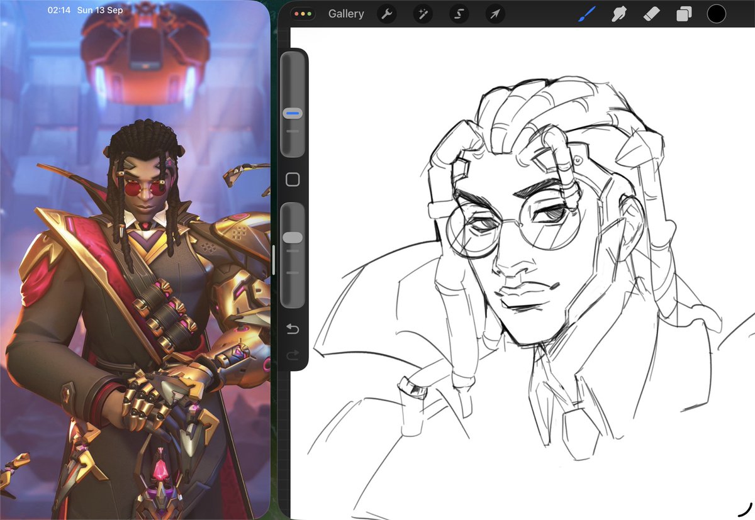
Task: Open the Adjustments magic wand menu
Action: click(422, 14)
